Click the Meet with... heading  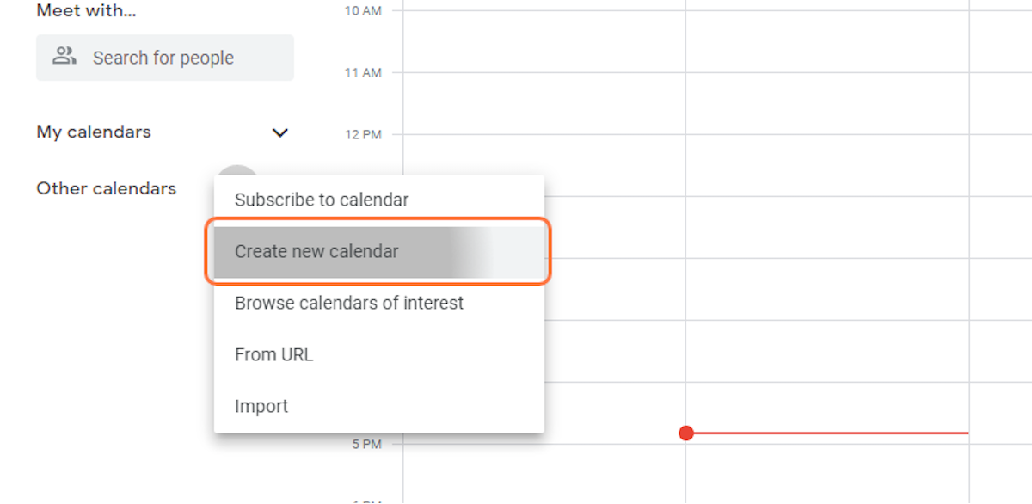[x=86, y=10]
